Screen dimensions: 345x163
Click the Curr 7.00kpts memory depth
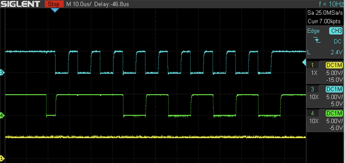pyautogui.click(x=324, y=22)
